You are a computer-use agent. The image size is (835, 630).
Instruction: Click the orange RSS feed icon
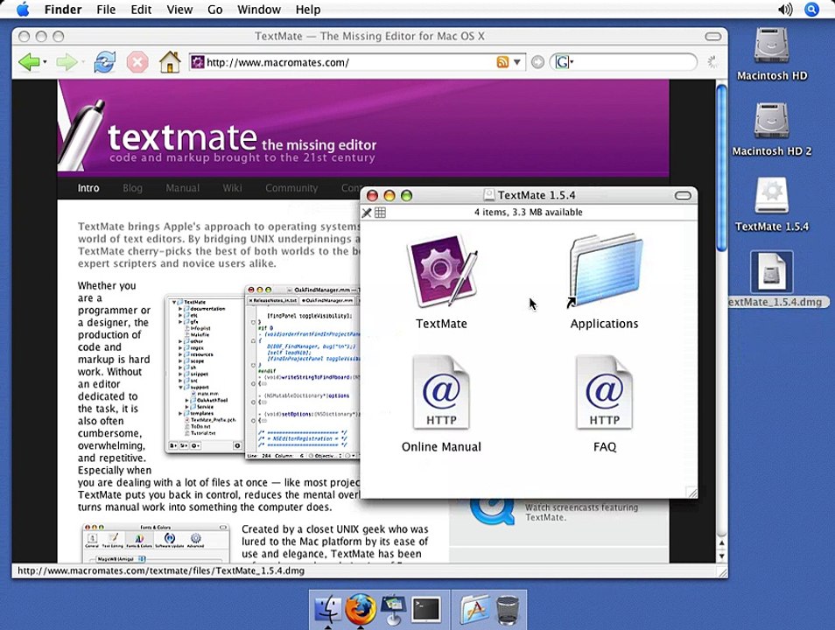(502, 62)
